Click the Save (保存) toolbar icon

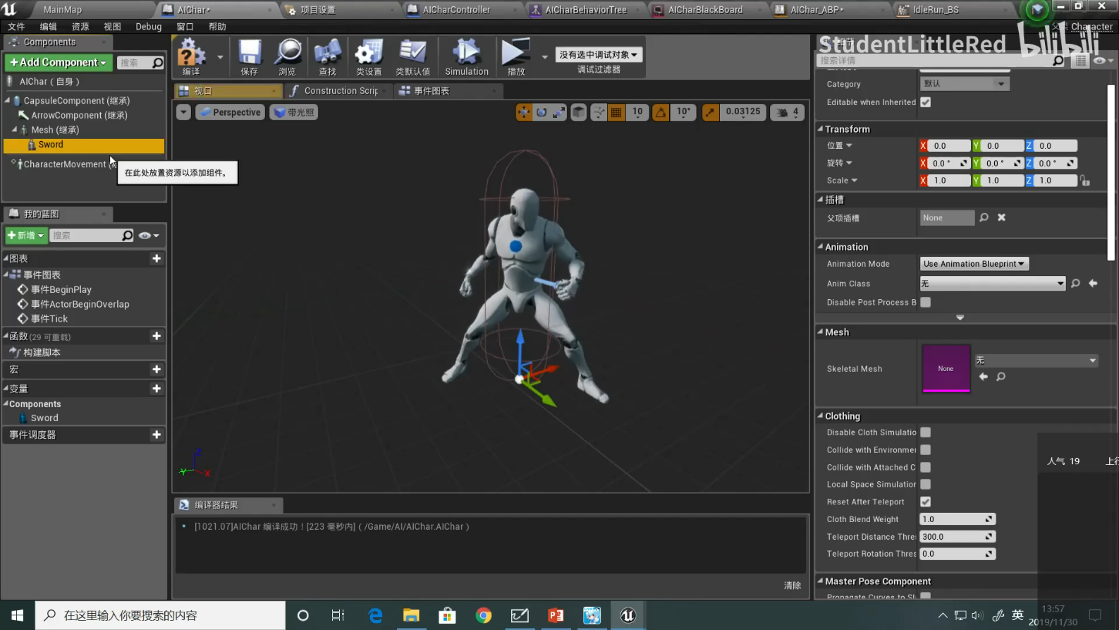(250, 56)
